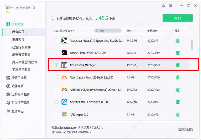
Task: Click the 2020/8/23 install date
Action: click(153, 65)
